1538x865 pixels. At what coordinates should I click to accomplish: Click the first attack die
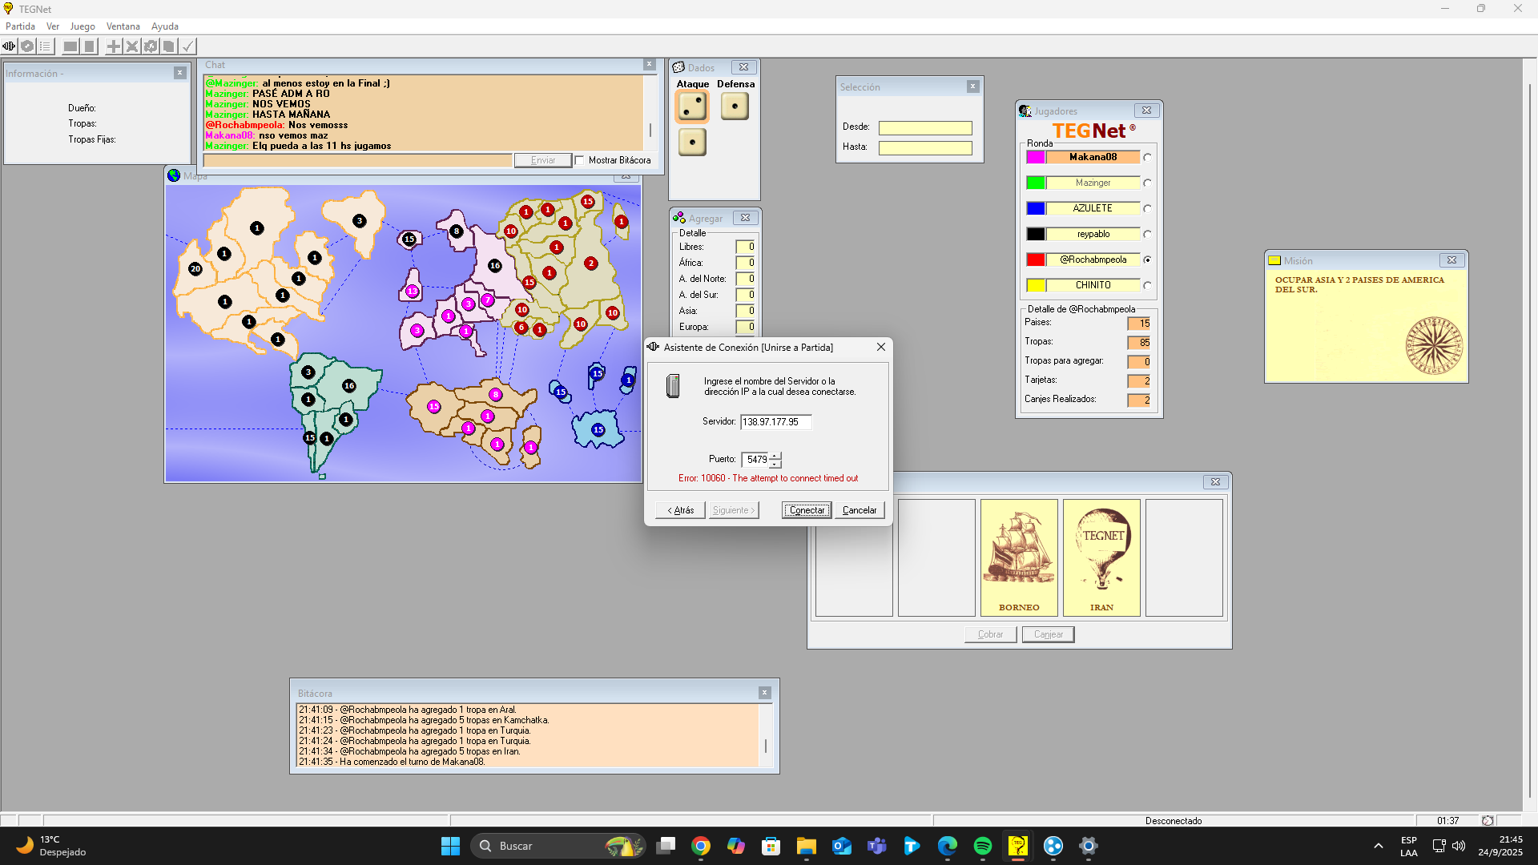click(x=692, y=106)
